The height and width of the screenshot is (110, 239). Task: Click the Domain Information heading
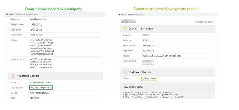(x=141, y=28)
